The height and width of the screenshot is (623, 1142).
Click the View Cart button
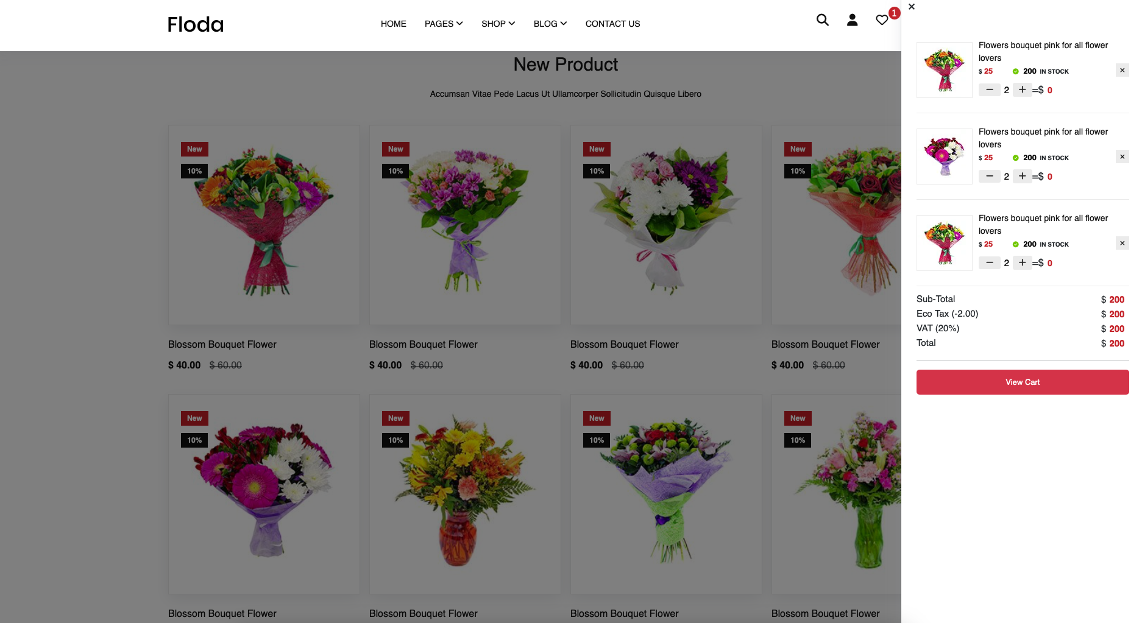tap(1022, 382)
